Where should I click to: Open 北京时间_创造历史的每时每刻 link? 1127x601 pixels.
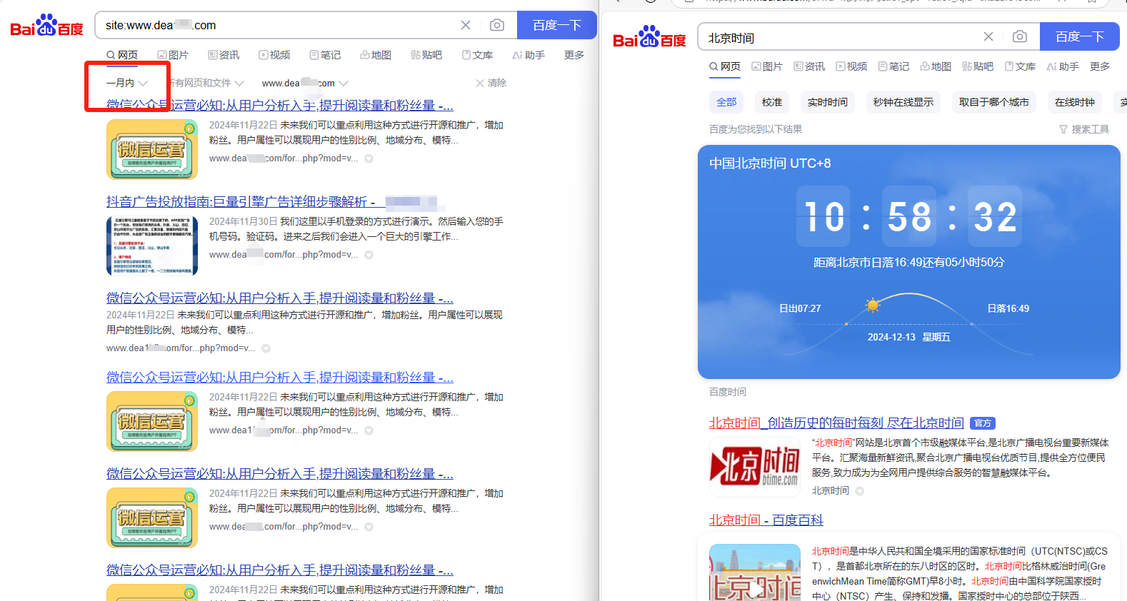(836, 423)
